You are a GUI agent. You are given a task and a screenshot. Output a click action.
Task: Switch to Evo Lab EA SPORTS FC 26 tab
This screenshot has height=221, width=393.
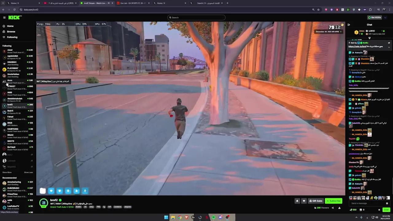click(133, 3)
